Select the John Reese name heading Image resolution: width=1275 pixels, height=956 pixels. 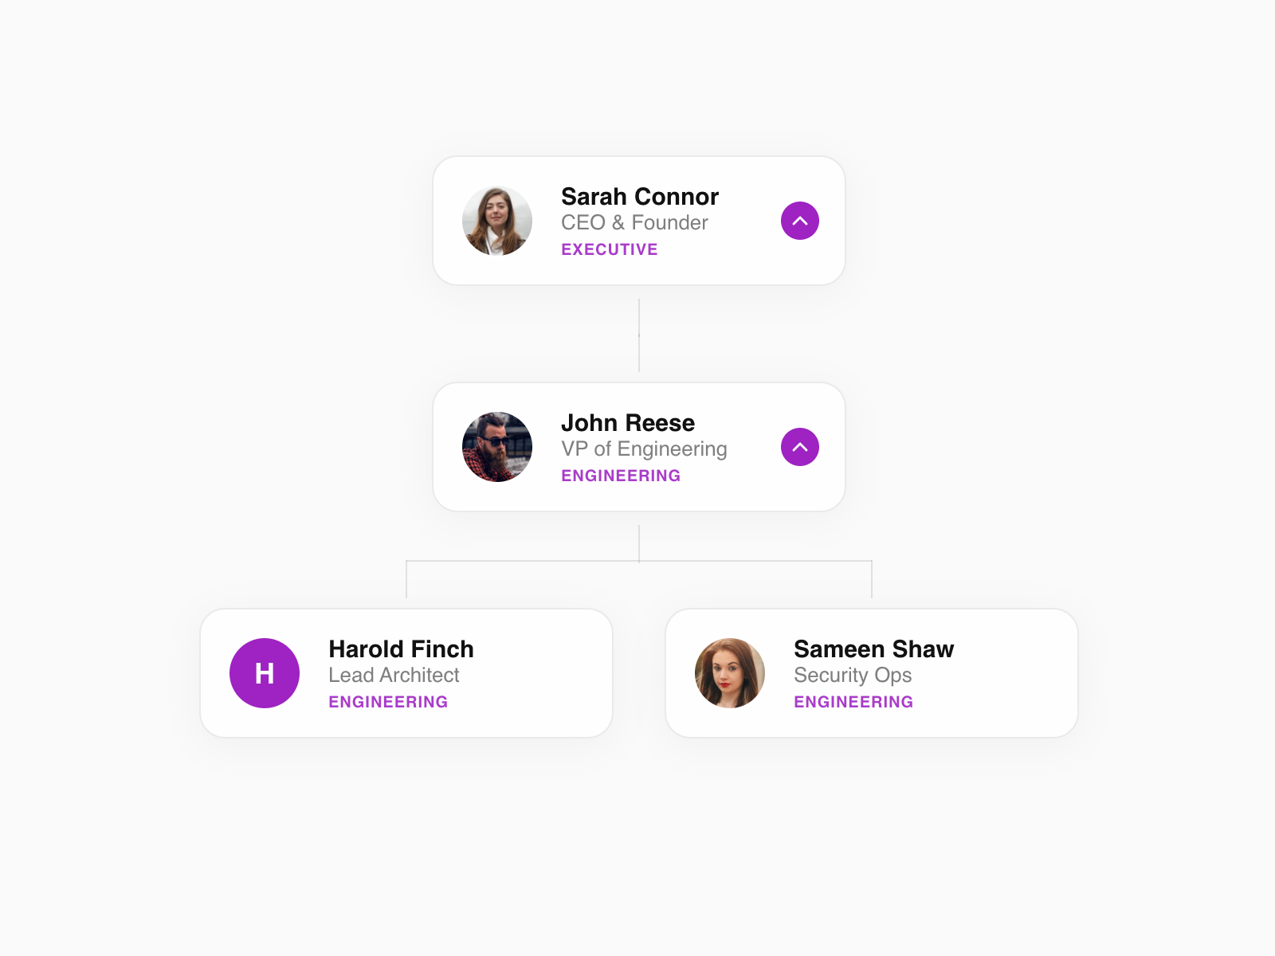click(x=627, y=423)
